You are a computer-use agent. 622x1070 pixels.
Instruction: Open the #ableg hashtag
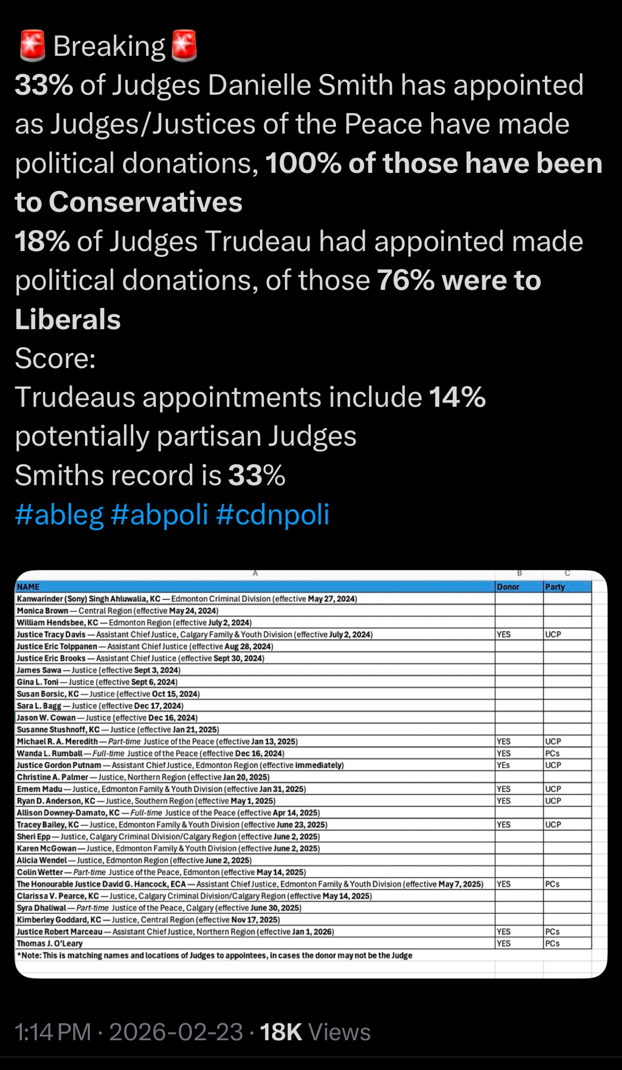(x=59, y=515)
